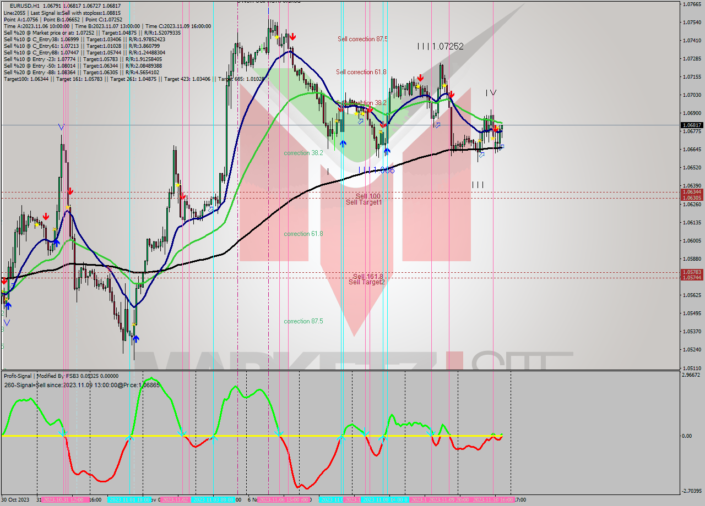Click the 1.07665 price axis value

[x=692, y=4]
